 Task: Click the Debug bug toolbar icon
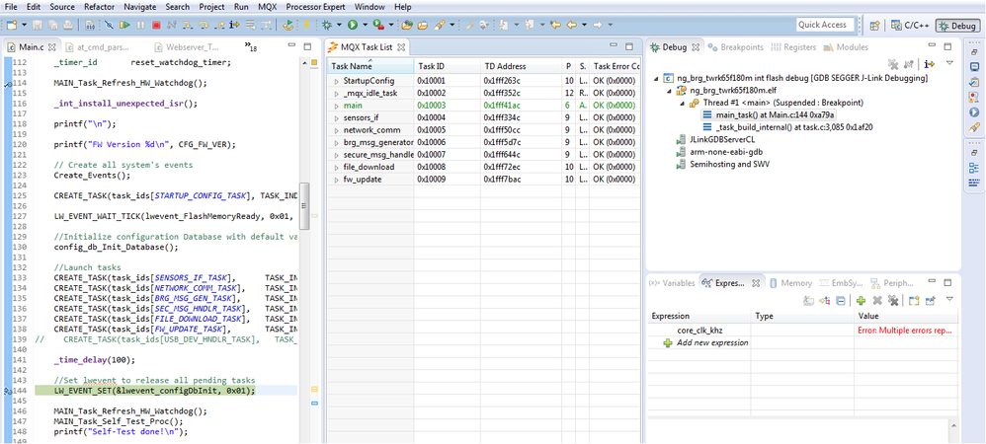(326, 25)
